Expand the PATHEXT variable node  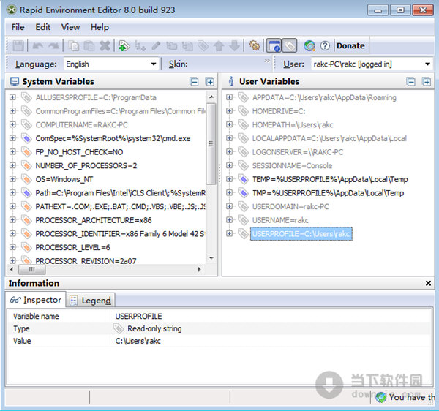pyautogui.click(x=12, y=206)
